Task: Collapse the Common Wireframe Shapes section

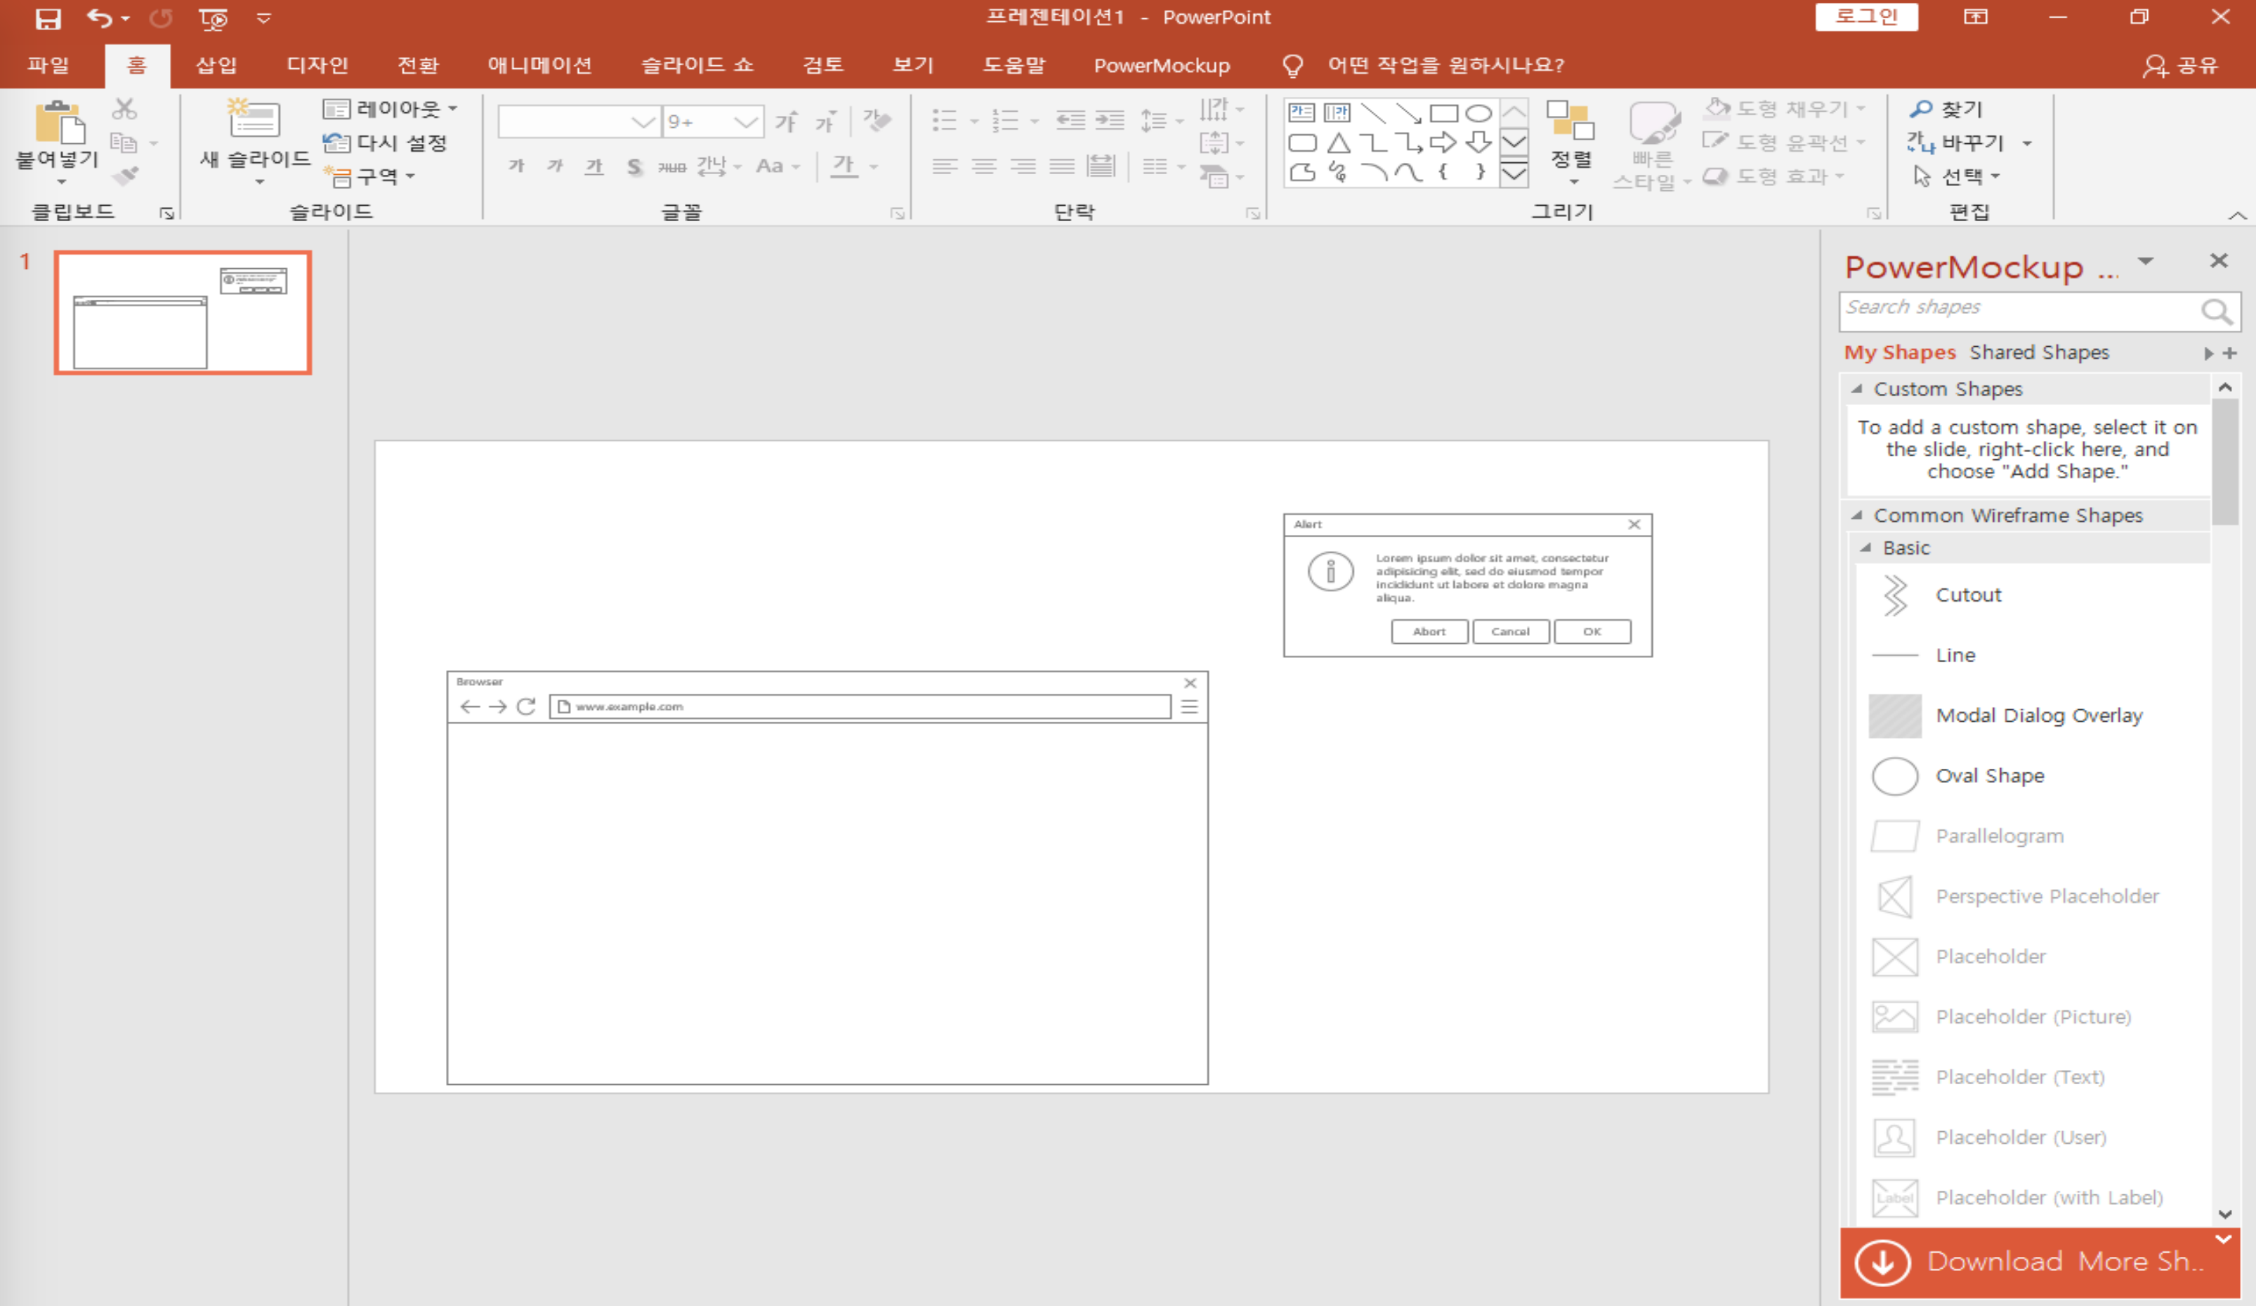Action: 1857,515
